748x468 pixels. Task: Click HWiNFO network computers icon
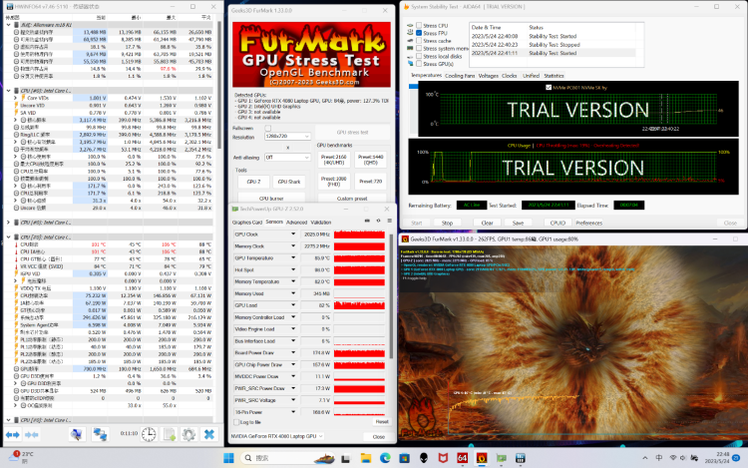(102, 434)
